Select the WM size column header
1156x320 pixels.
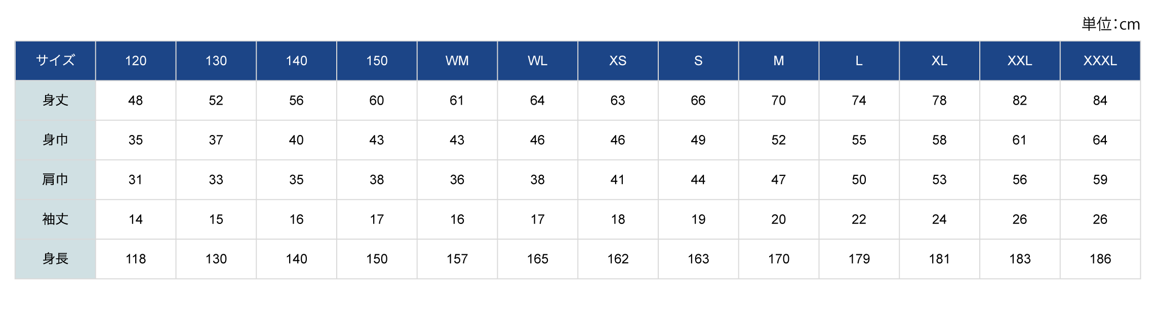[457, 61]
